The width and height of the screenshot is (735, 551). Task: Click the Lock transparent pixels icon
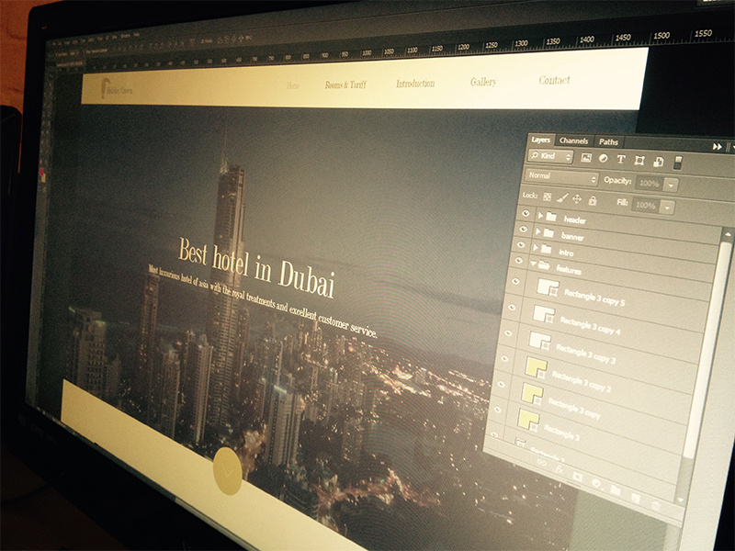[547, 195]
